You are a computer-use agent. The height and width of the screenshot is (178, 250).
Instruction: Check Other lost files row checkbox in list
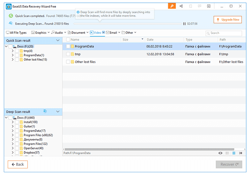click(x=68, y=62)
